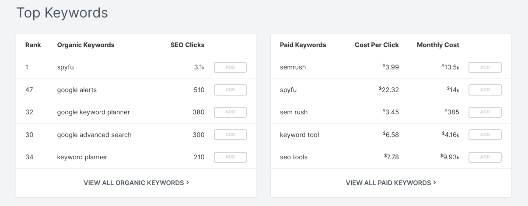
Task: Open View All Organic Keywords link
Action: (136, 183)
